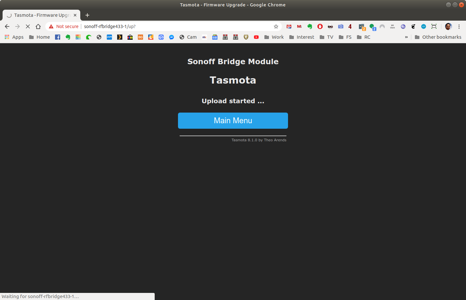This screenshot has height=300, width=466.
Task: Open the TV bookmarks folder
Action: pyautogui.click(x=326, y=37)
